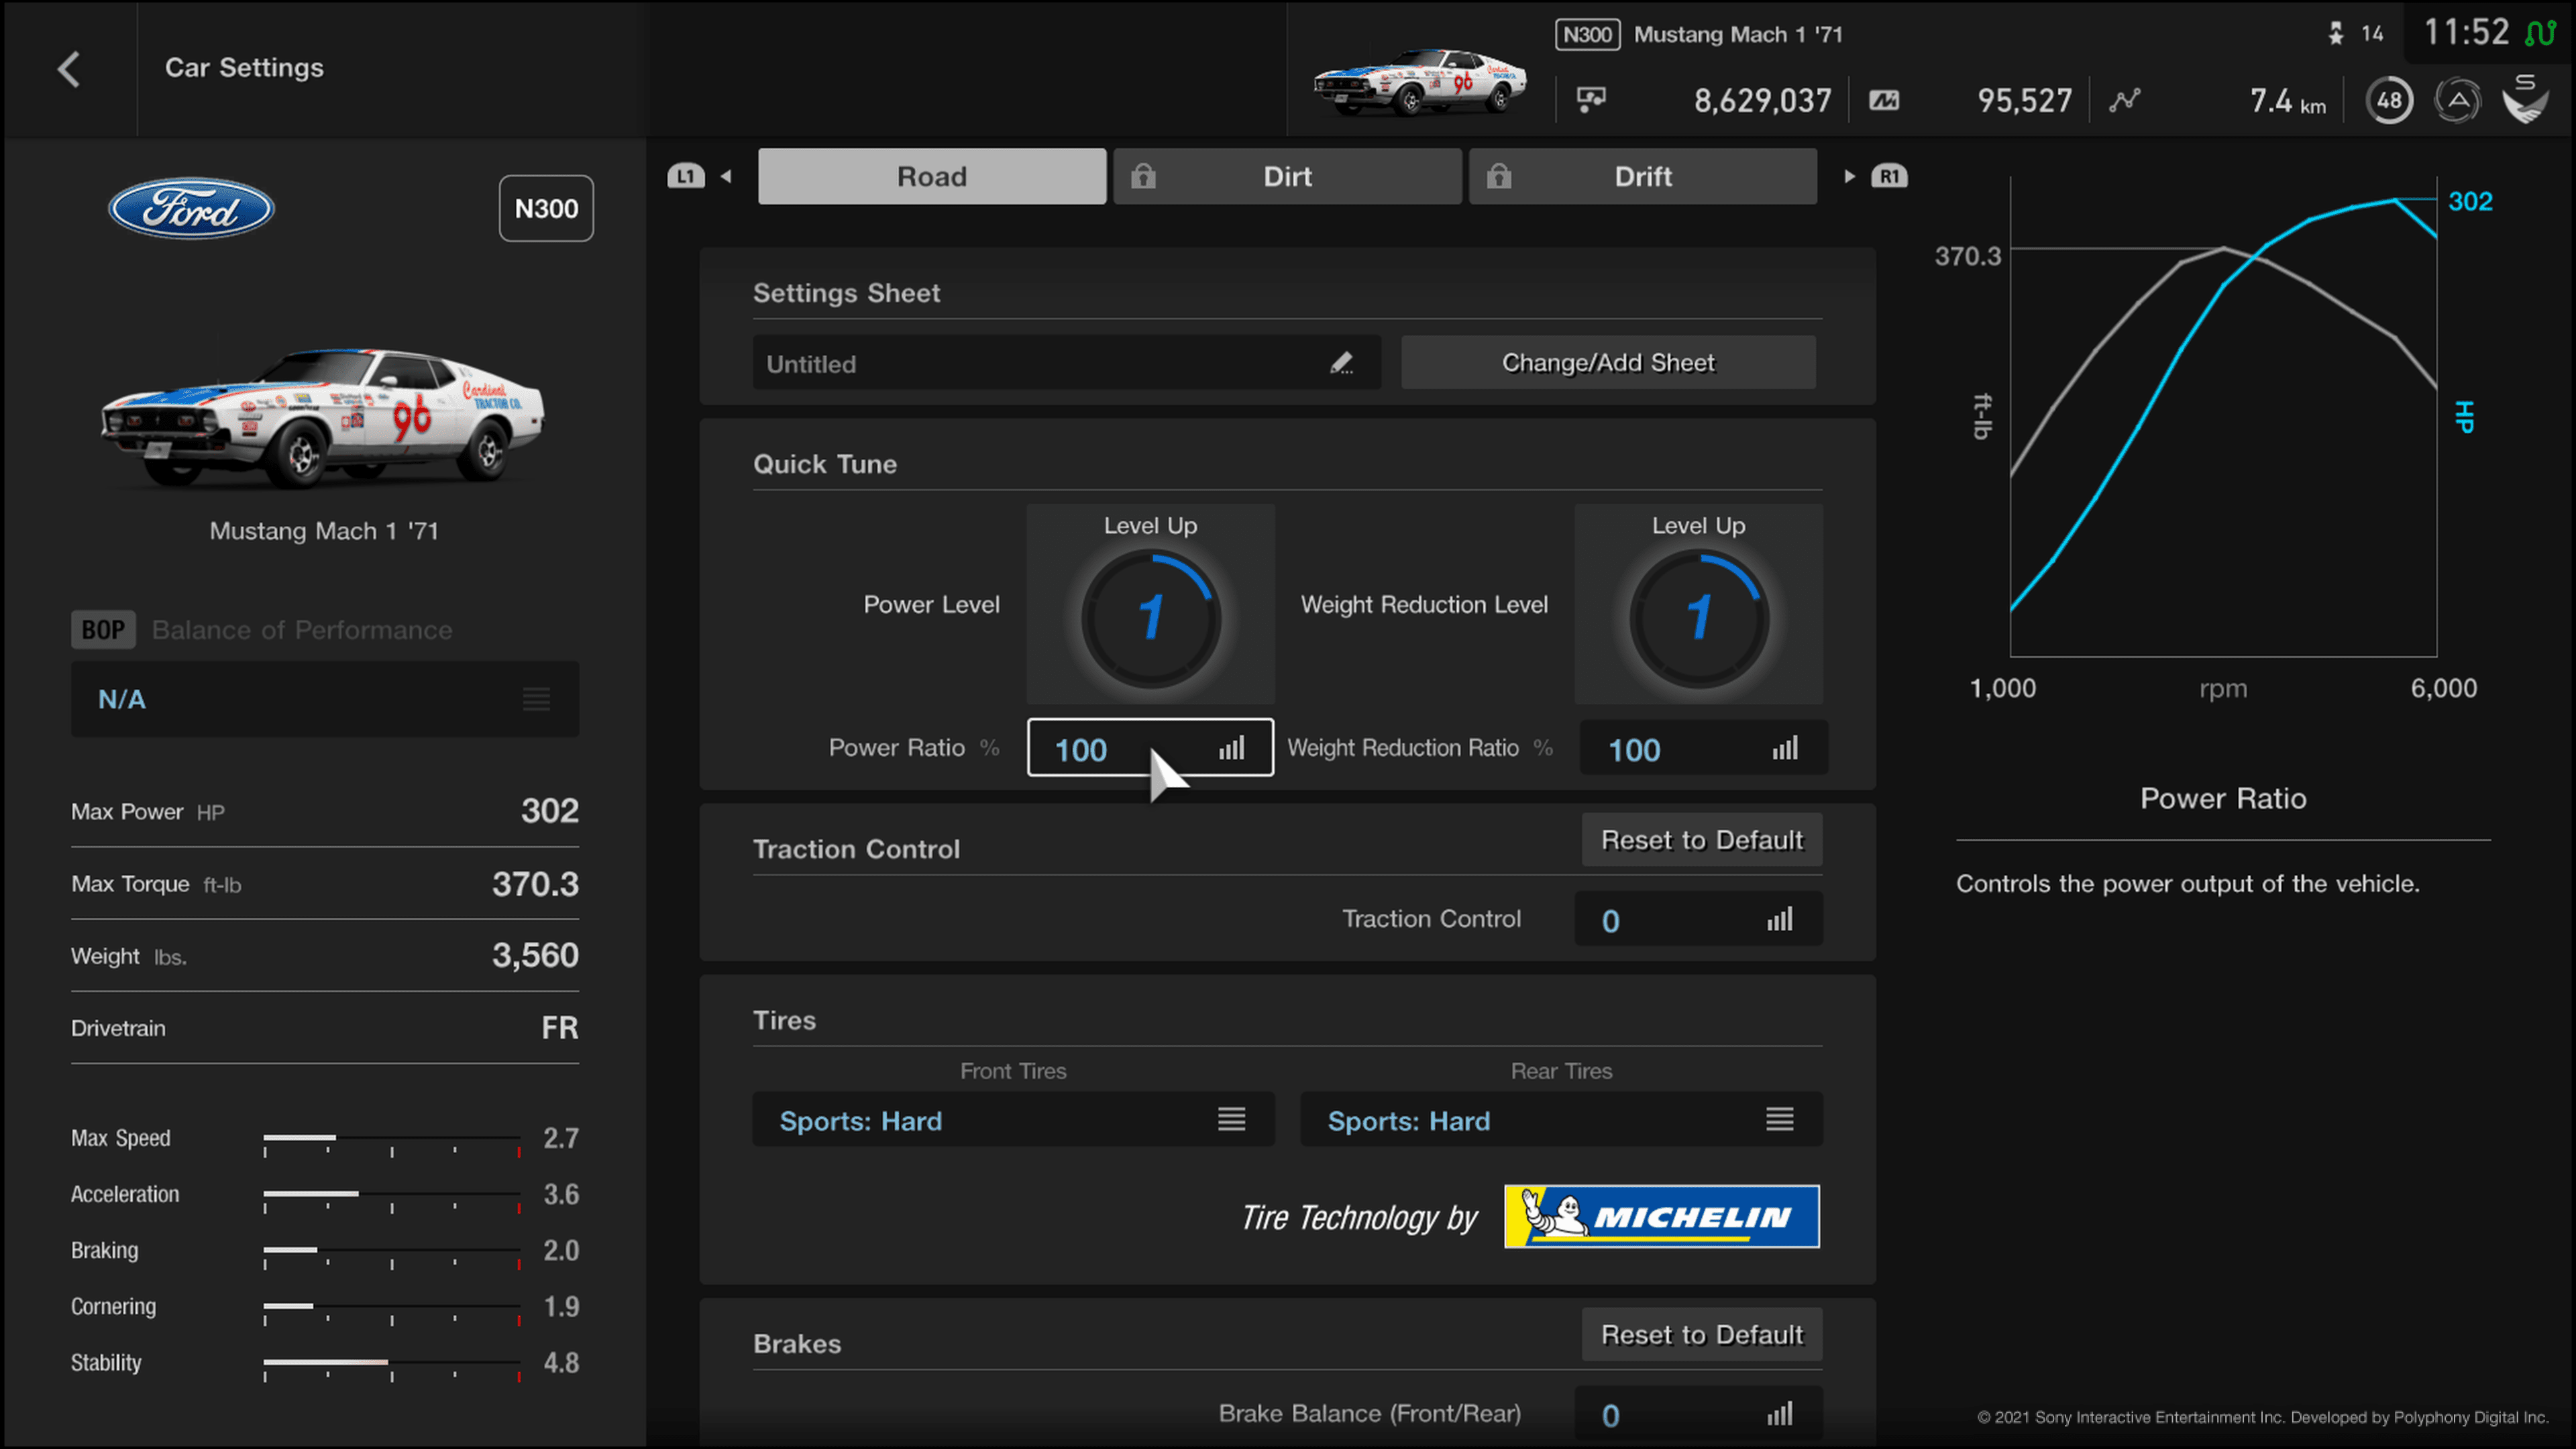
Task: Click the large Mustang Mach 1 car image
Action: pyautogui.click(x=323, y=417)
